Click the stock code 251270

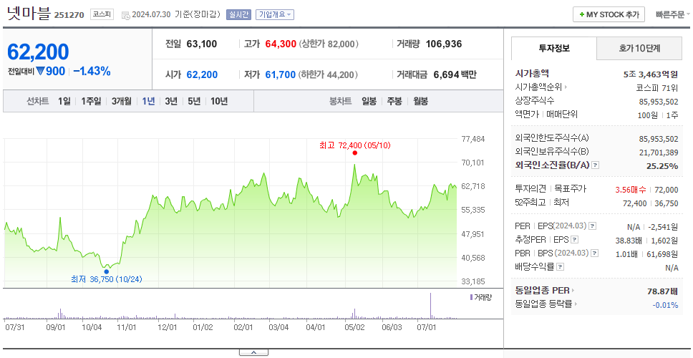click(x=69, y=15)
